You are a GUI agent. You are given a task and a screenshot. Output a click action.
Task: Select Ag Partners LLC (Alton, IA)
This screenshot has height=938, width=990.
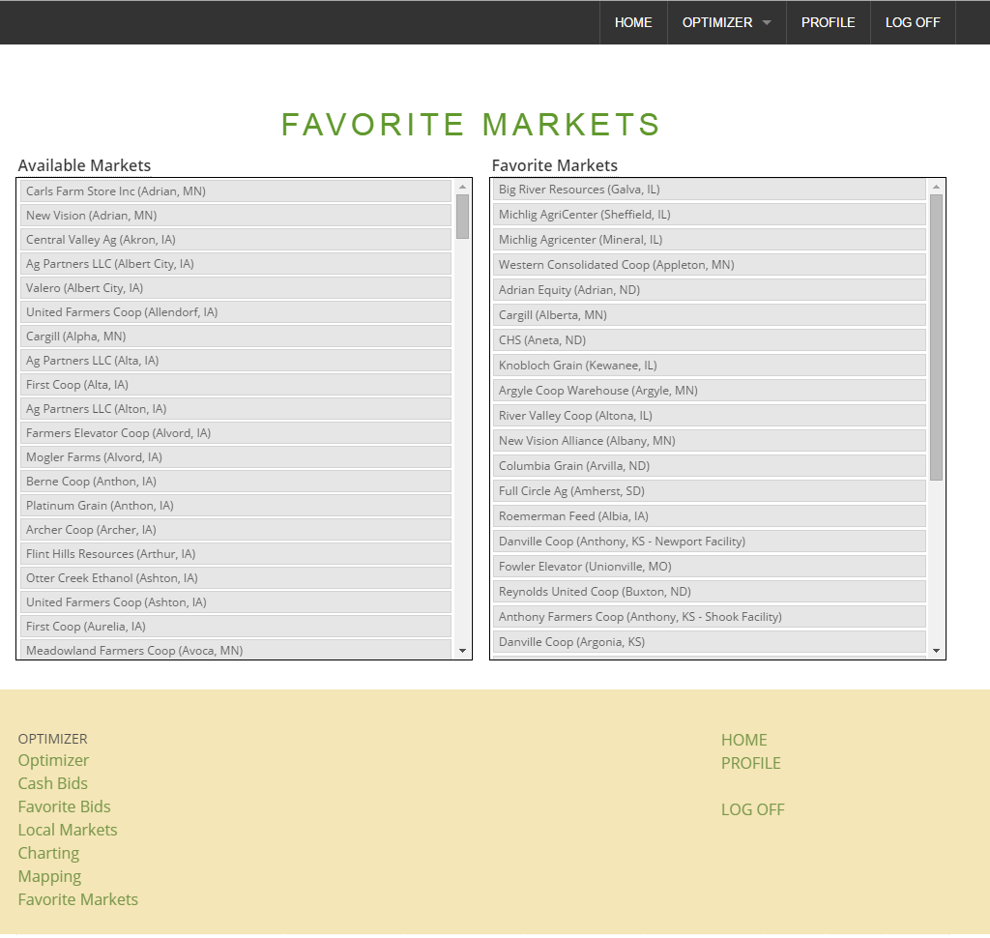(x=236, y=409)
